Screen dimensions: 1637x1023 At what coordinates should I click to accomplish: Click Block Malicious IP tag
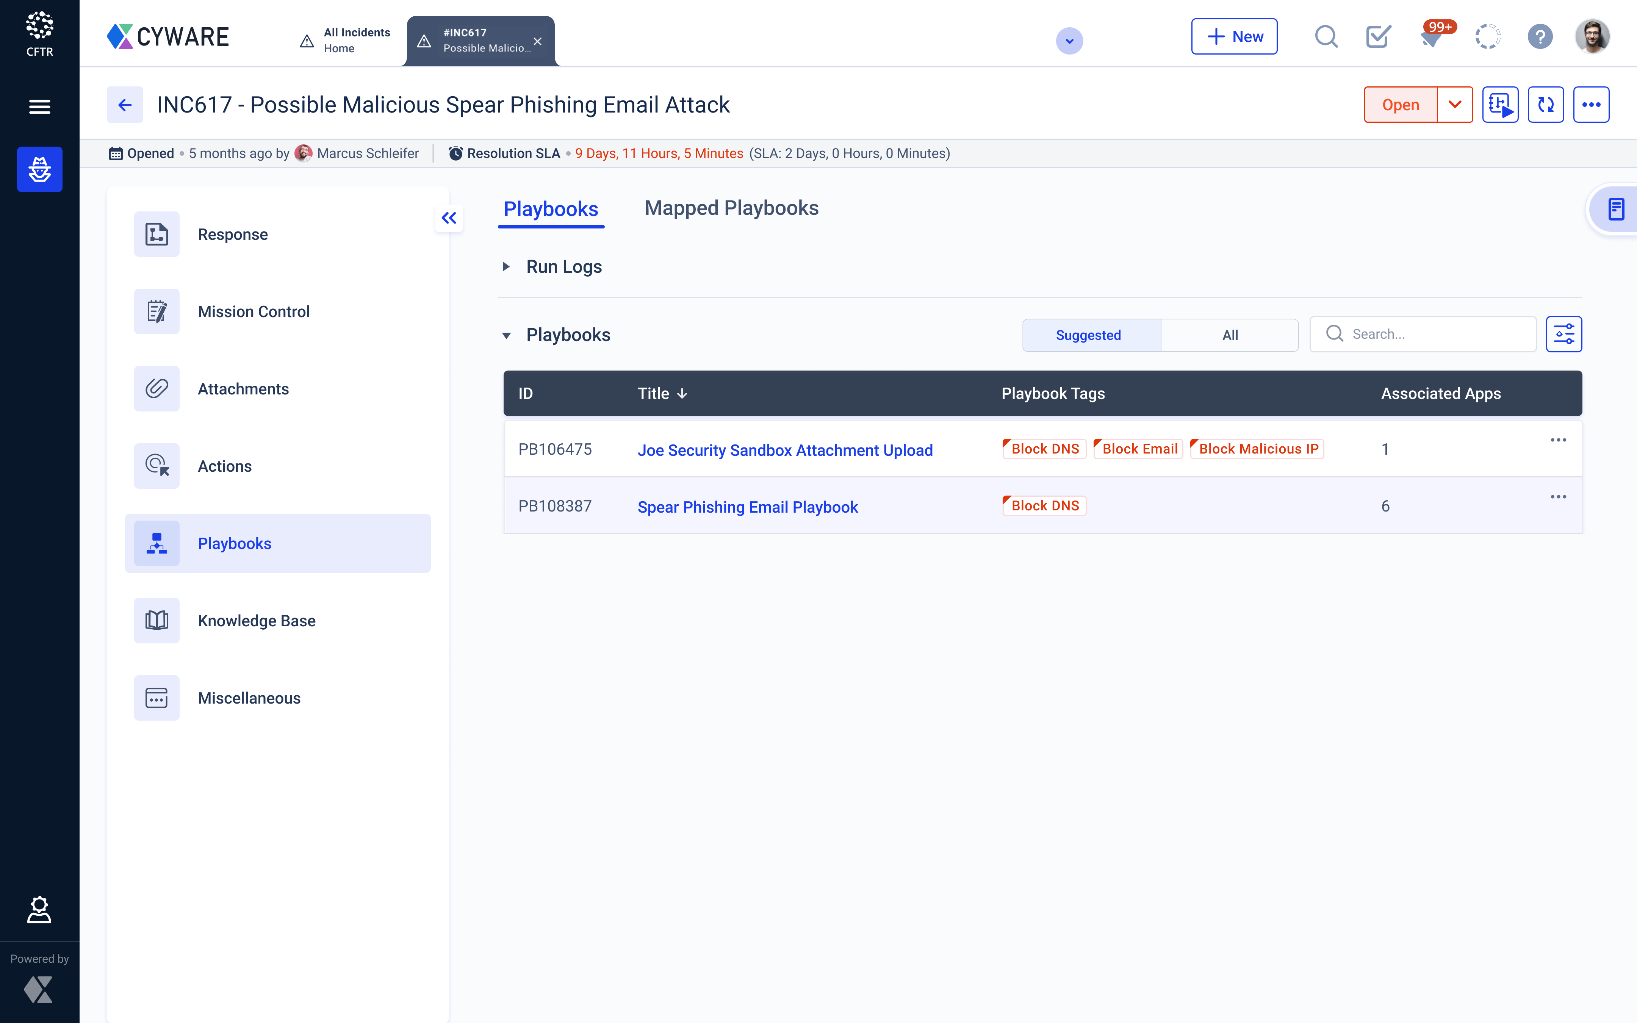click(x=1256, y=449)
